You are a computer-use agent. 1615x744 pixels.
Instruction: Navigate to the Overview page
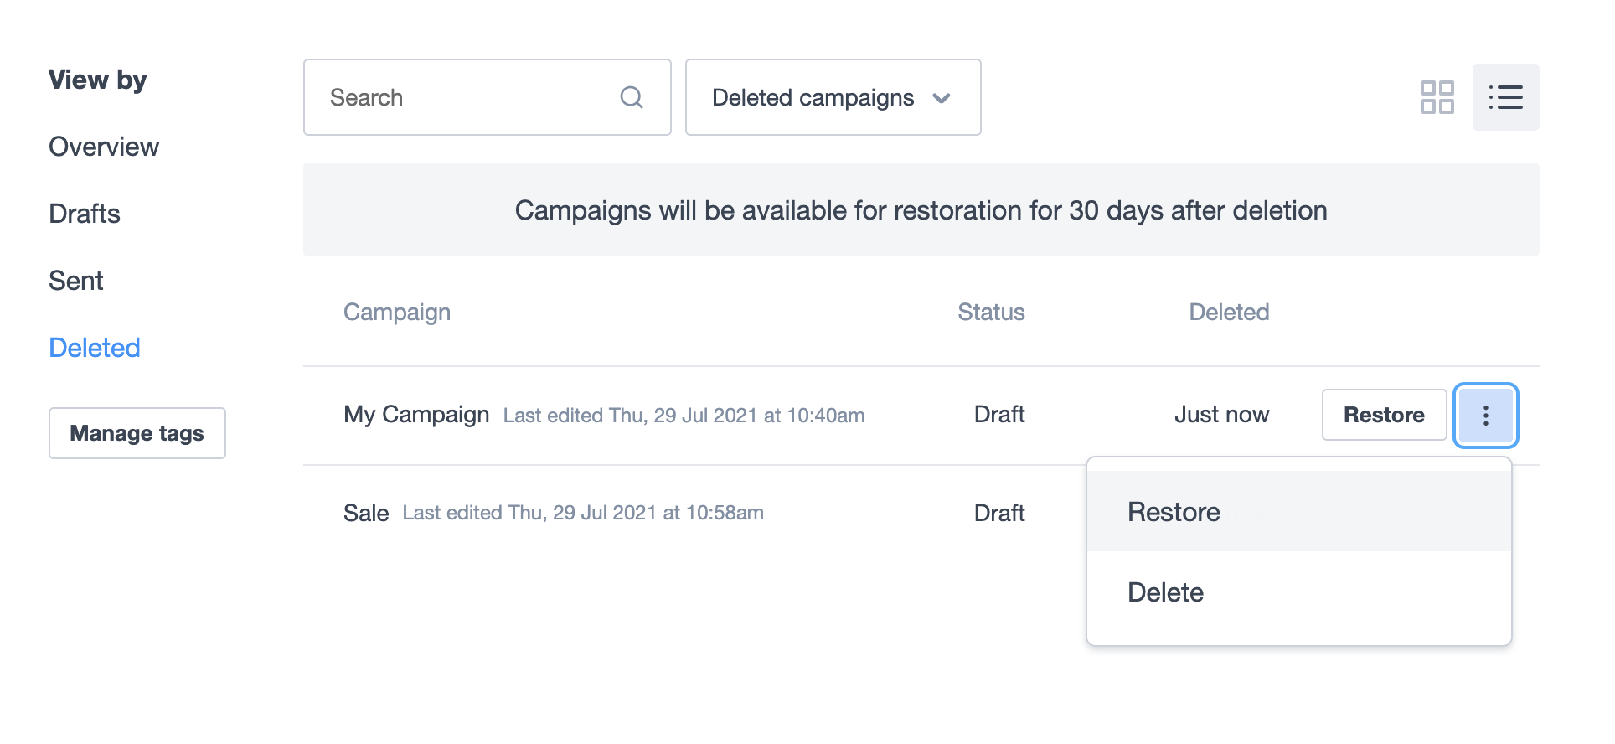pos(104,147)
